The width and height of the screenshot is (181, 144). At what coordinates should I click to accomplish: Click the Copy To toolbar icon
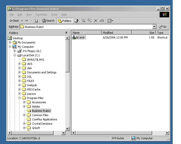[x=90, y=21]
